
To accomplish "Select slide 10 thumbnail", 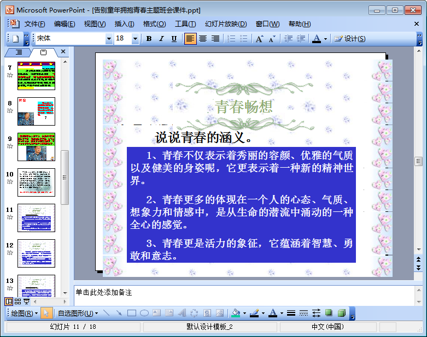I will (36, 182).
